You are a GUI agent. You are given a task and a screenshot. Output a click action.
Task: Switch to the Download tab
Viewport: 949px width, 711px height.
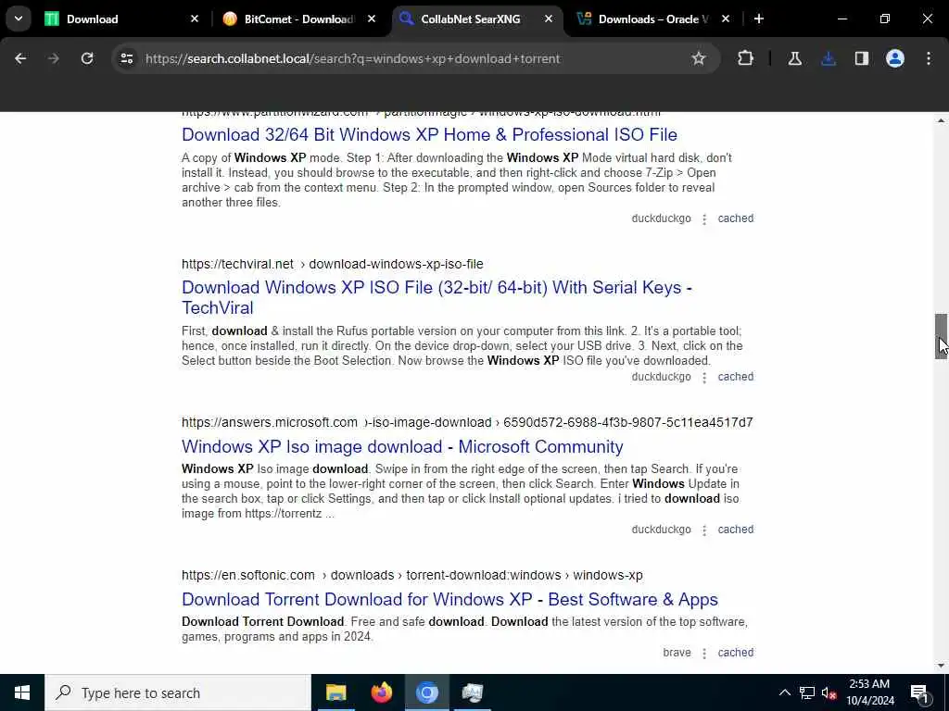coord(121,19)
